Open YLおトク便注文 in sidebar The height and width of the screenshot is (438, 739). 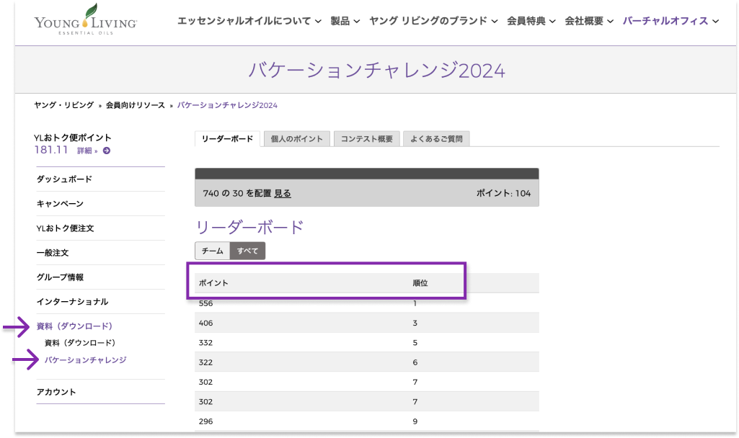click(65, 228)
